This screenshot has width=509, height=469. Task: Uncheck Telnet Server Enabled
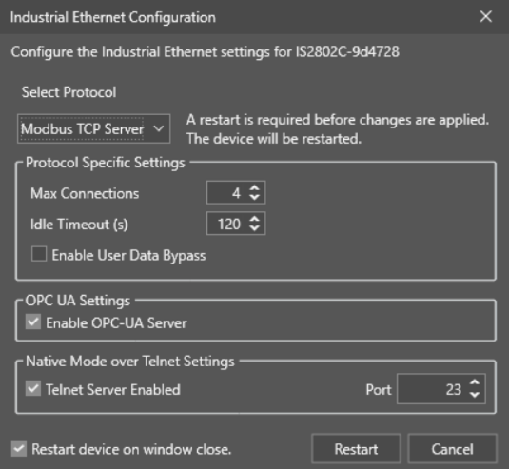point(33,388)
